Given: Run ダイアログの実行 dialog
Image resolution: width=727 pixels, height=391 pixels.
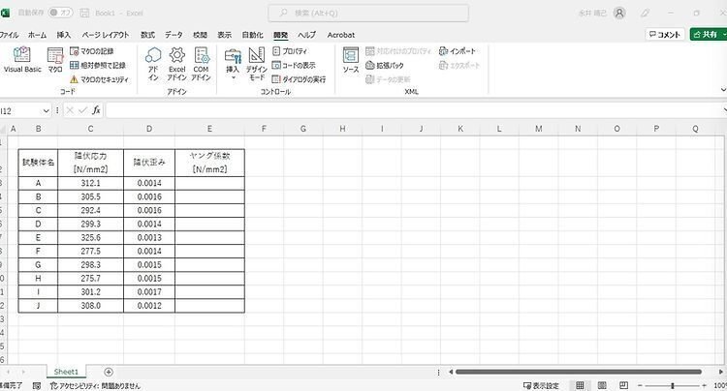Looking at the screenshot, I should [x=300, y=79].
